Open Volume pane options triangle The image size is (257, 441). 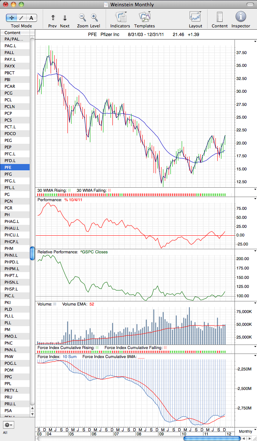(255, 303)
